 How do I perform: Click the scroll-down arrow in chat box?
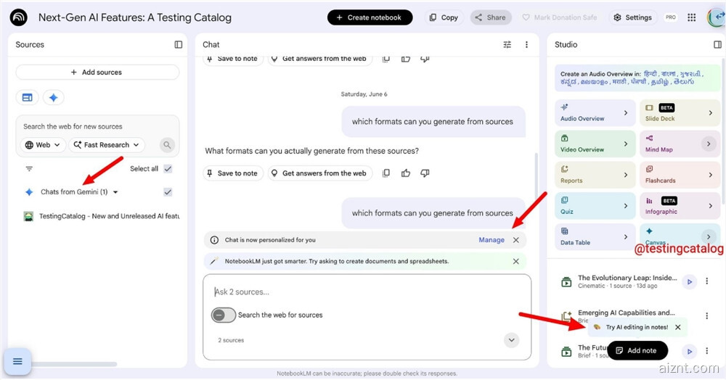(x=511, y=340)
